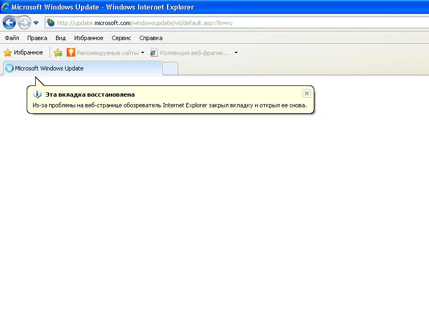429x323 pixels.
Task: Click the Избранное favorites star button
Action: pyautogui.click(x=23, y=52)
